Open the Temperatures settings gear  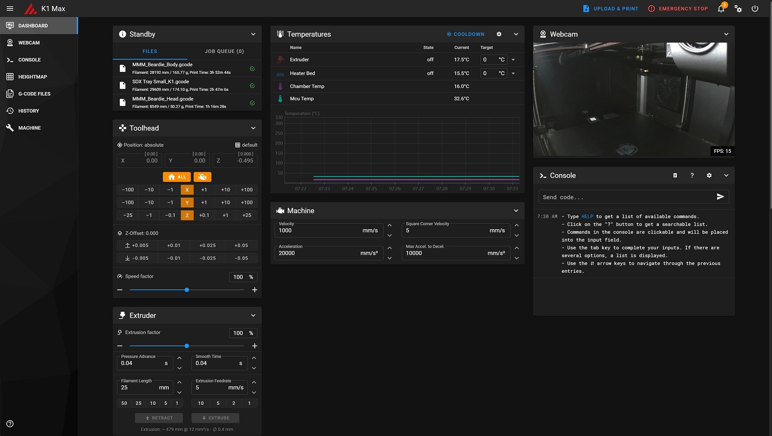coord(499,34)
